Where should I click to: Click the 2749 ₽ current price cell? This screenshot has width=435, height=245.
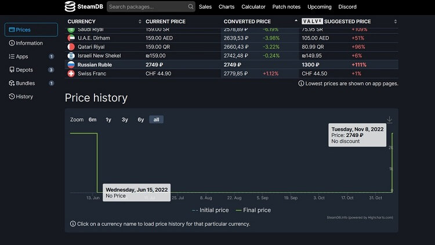click(x=154, y=64)
